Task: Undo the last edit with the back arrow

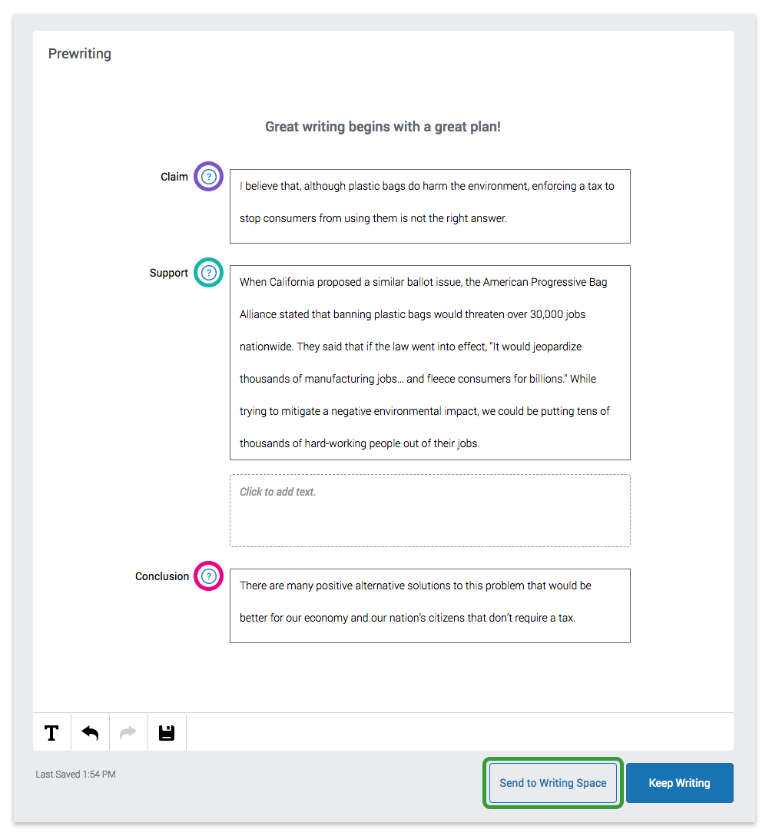Action: click(90, 732)
